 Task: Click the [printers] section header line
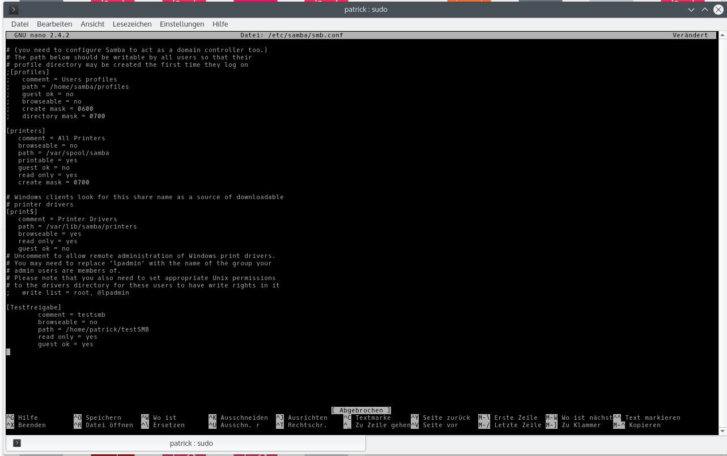(26, 131)
